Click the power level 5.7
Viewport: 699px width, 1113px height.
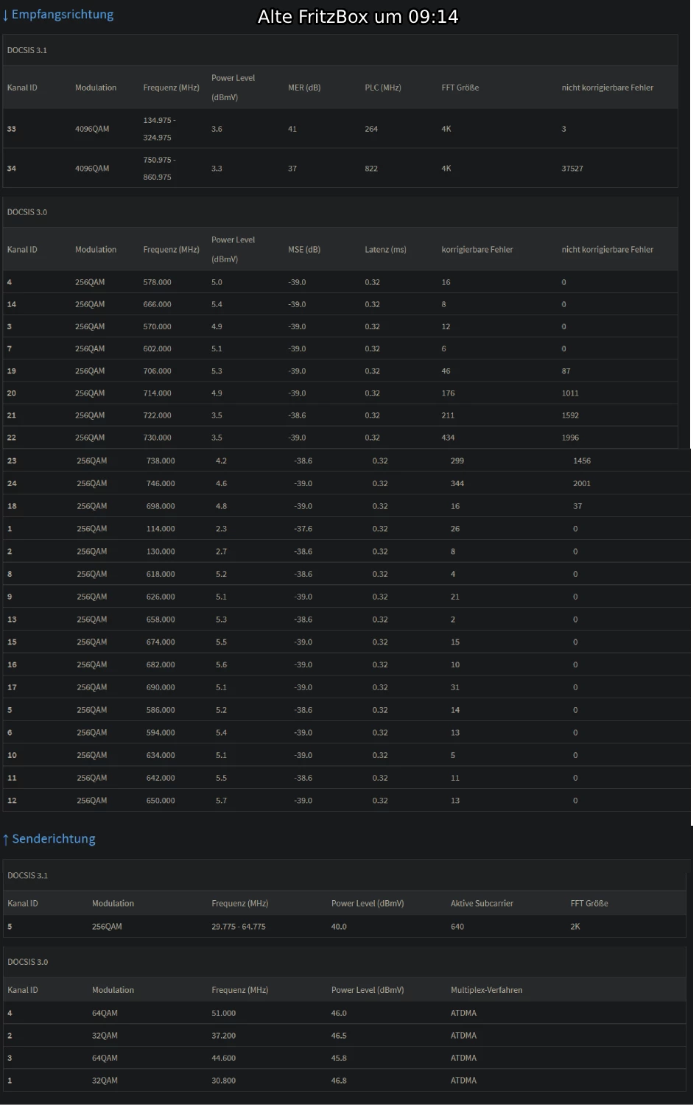[221, 801]
